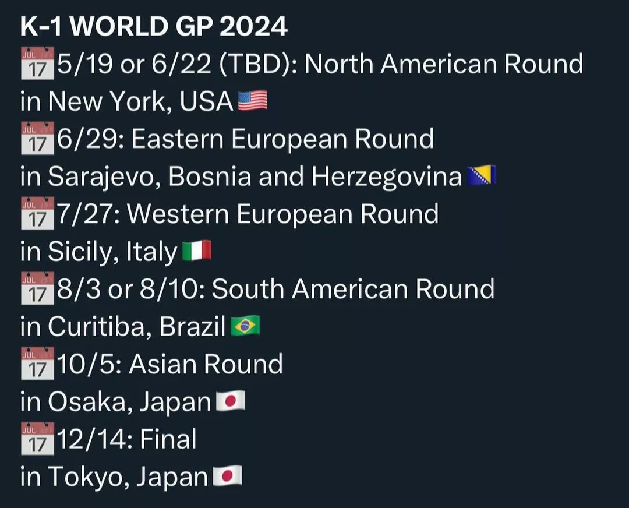Click the Bosnia and Herzegovina flag emoji
Screen dimensions: 629x508
pyautogui.click(x=481, y=177)
